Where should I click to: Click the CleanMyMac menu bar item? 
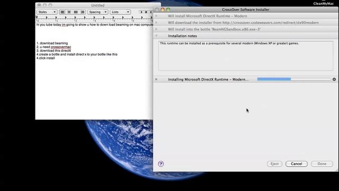tap(324, 4)
